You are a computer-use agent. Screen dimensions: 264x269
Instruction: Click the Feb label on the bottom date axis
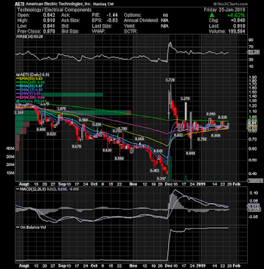[236, 266]
